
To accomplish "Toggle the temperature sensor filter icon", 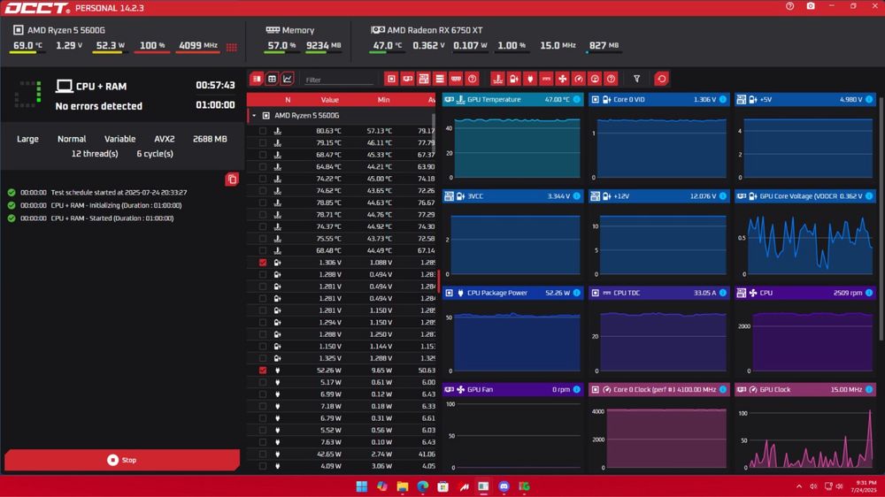I will click(x=497, y=79).
